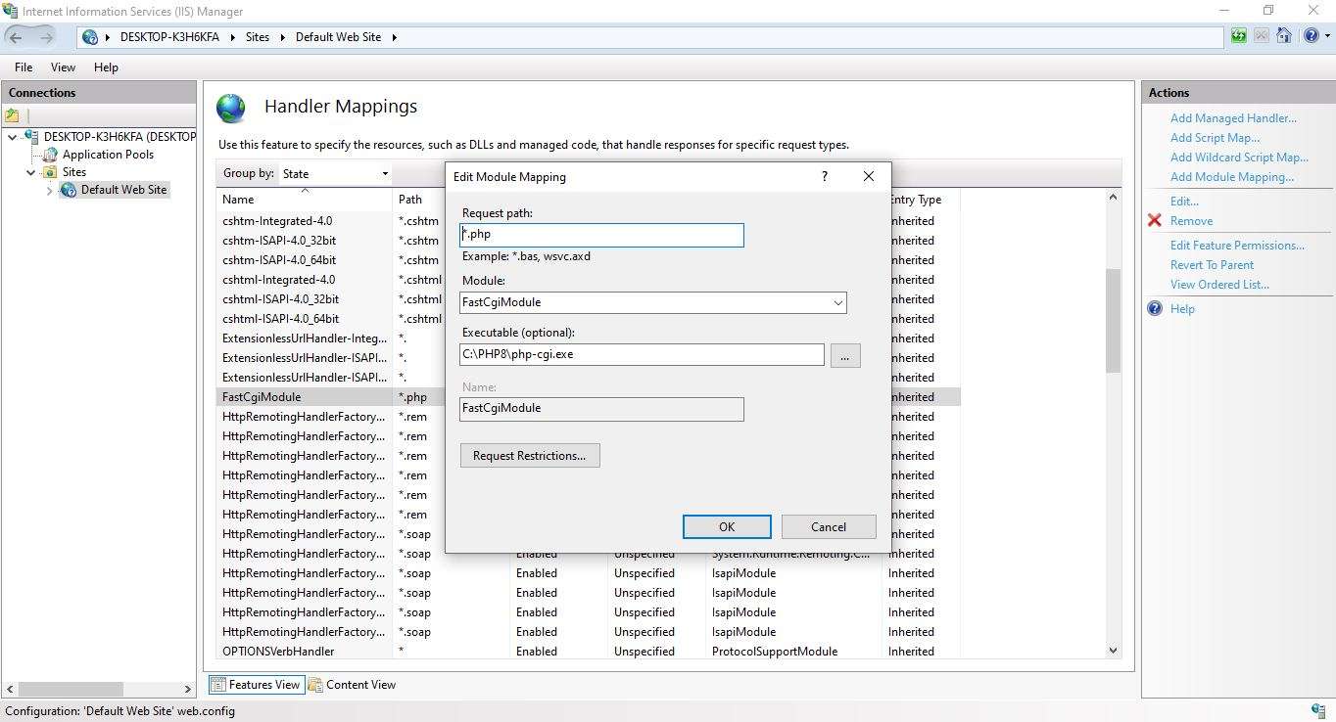Image resolution: width=1336 pixels, height=722 pixels.
Task: Open Request Restrictions dialog
Action: click(530, 455)
